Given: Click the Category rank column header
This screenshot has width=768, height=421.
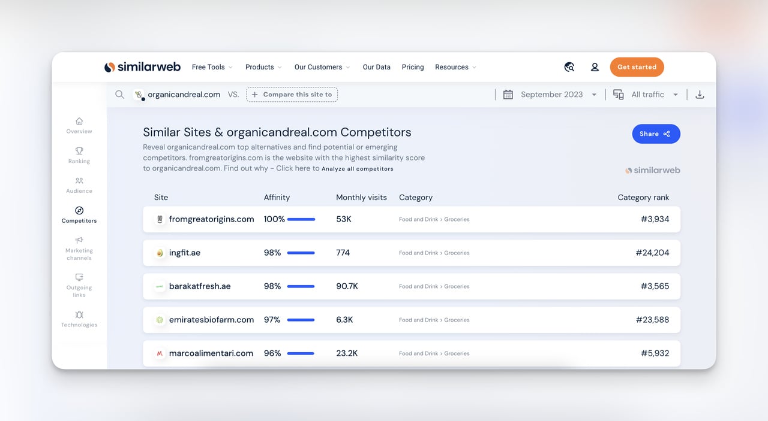Looking at the screenshot, I should [x=643, y=198].
